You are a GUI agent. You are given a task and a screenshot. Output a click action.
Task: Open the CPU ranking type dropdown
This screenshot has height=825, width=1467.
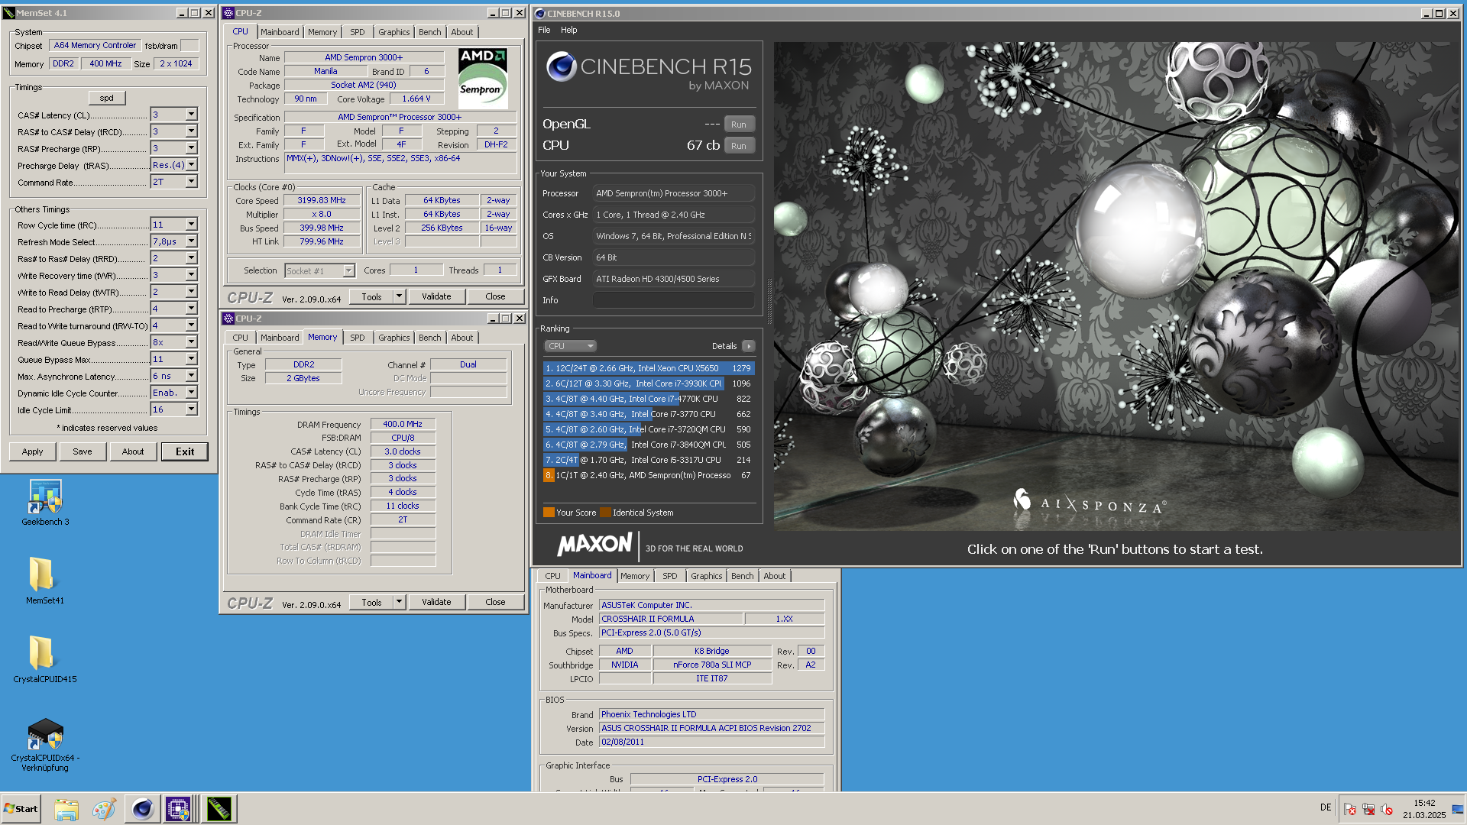570,346
